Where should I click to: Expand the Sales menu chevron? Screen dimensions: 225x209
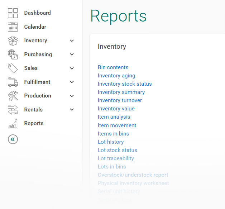coord(72,68)
